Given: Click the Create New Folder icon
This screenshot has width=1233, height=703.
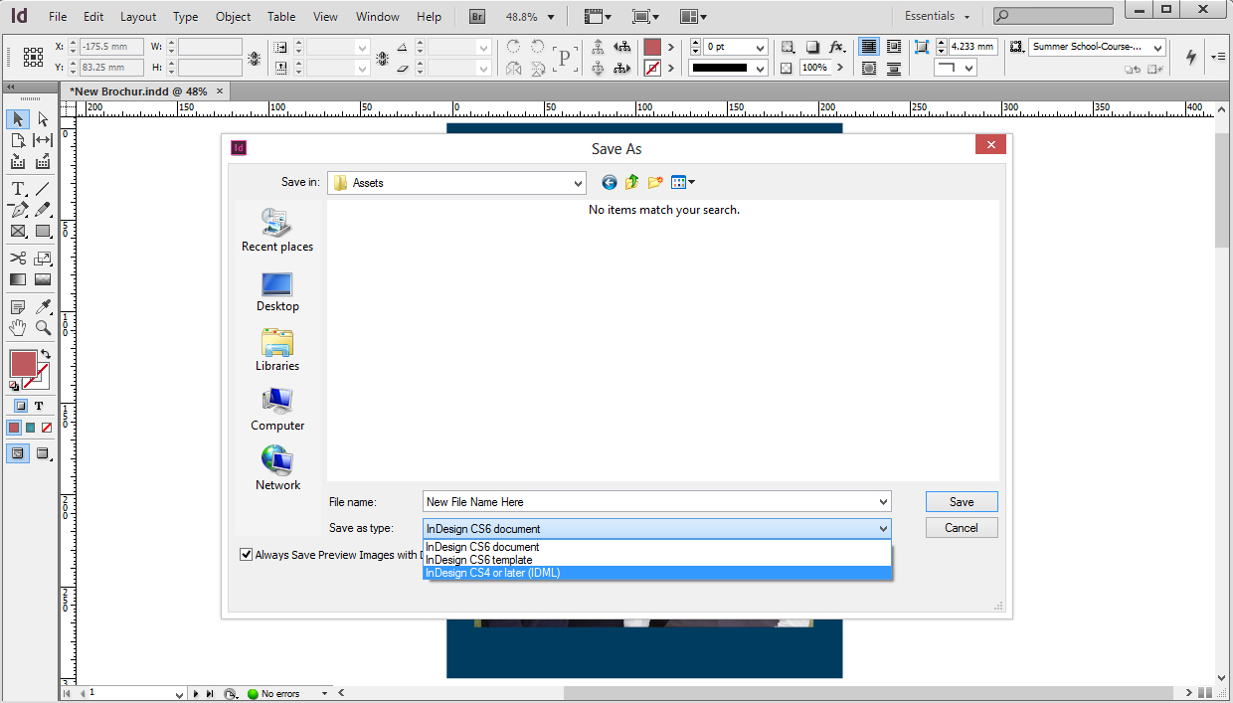Looking at the screenshot, I should pyautogui.click(x=655, y=183).
